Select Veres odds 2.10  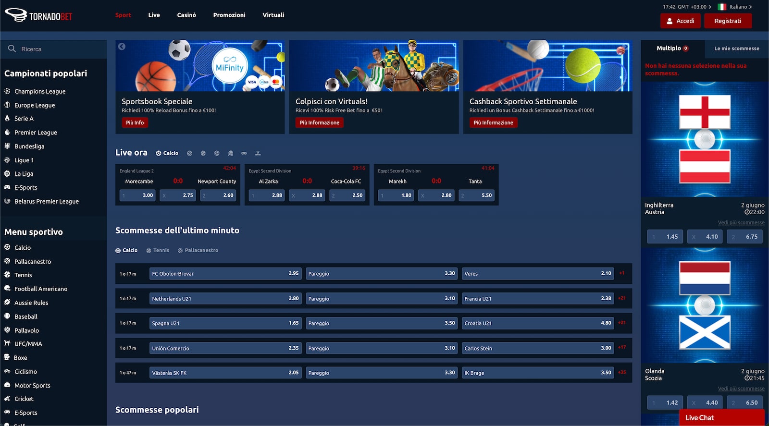(x=538, y=273)
